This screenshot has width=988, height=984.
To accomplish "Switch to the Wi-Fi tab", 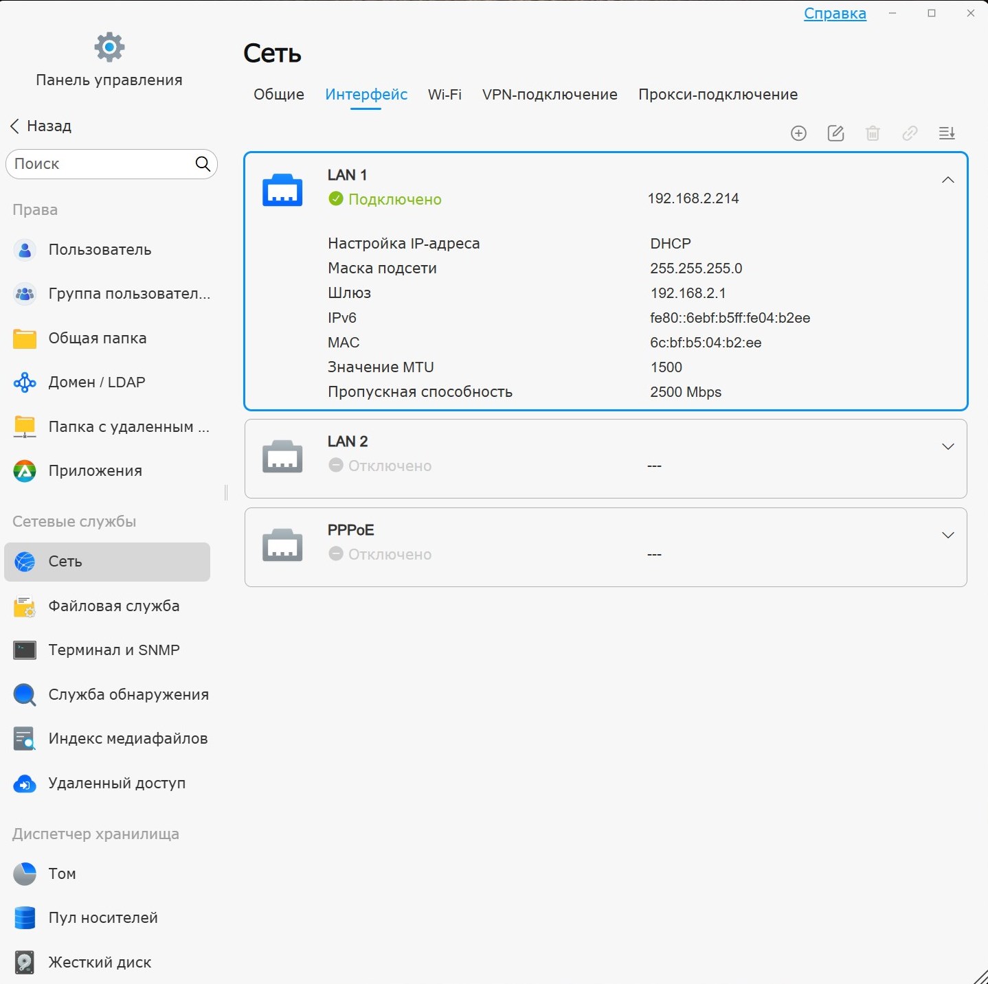I will pos(445,95).
